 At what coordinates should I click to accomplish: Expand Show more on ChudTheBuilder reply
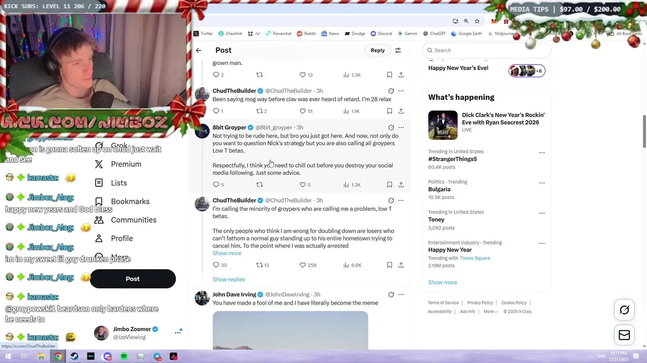(x=226, y=253)
